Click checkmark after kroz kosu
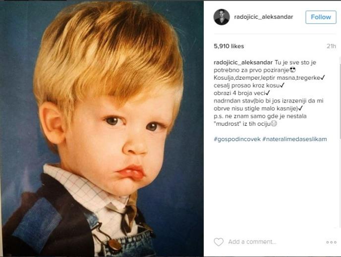 point(282,85)
